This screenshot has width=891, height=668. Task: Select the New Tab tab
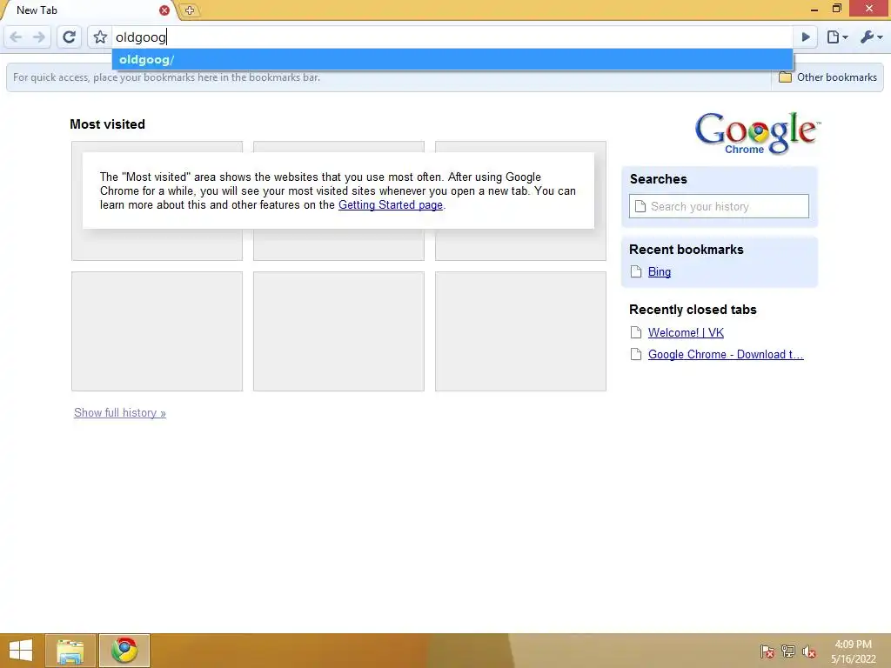click(85, 10)
